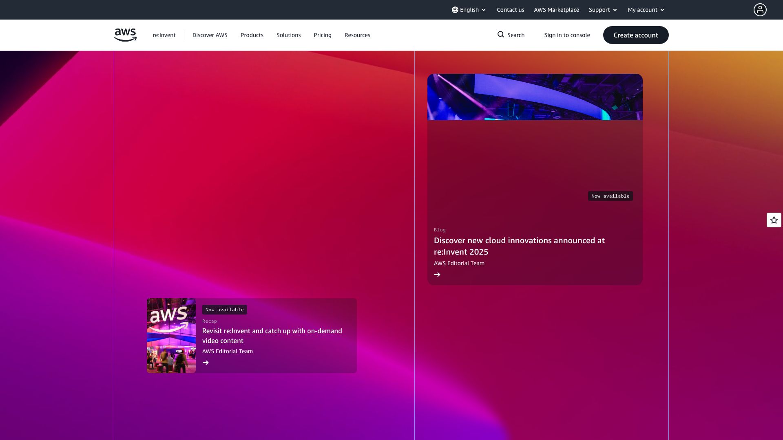Open the Contact us page
The image size is (783, 440).
coord(510,9)
